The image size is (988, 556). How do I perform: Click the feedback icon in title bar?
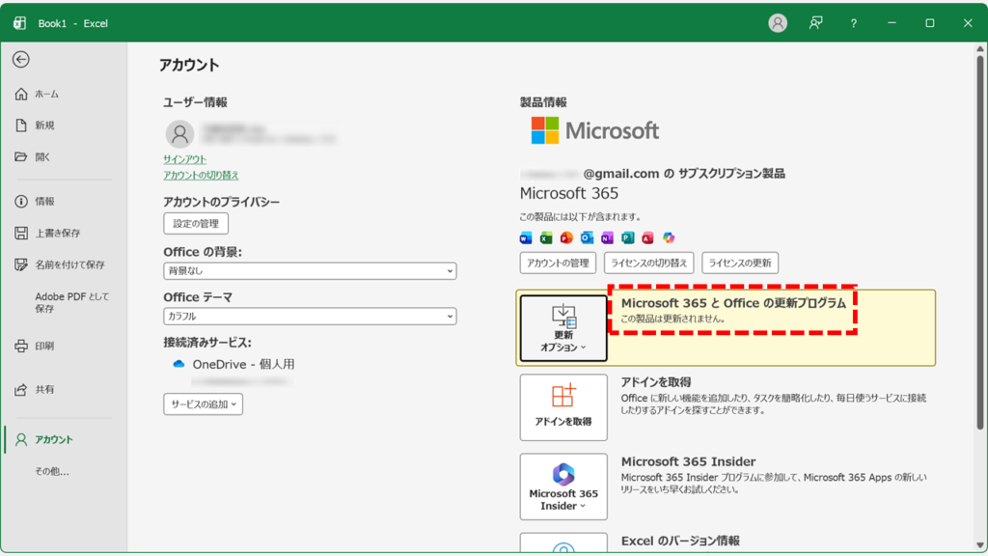point(815,23)
